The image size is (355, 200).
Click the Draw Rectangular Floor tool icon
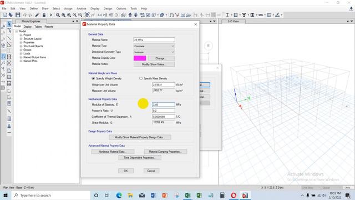(x=9, y=77)
